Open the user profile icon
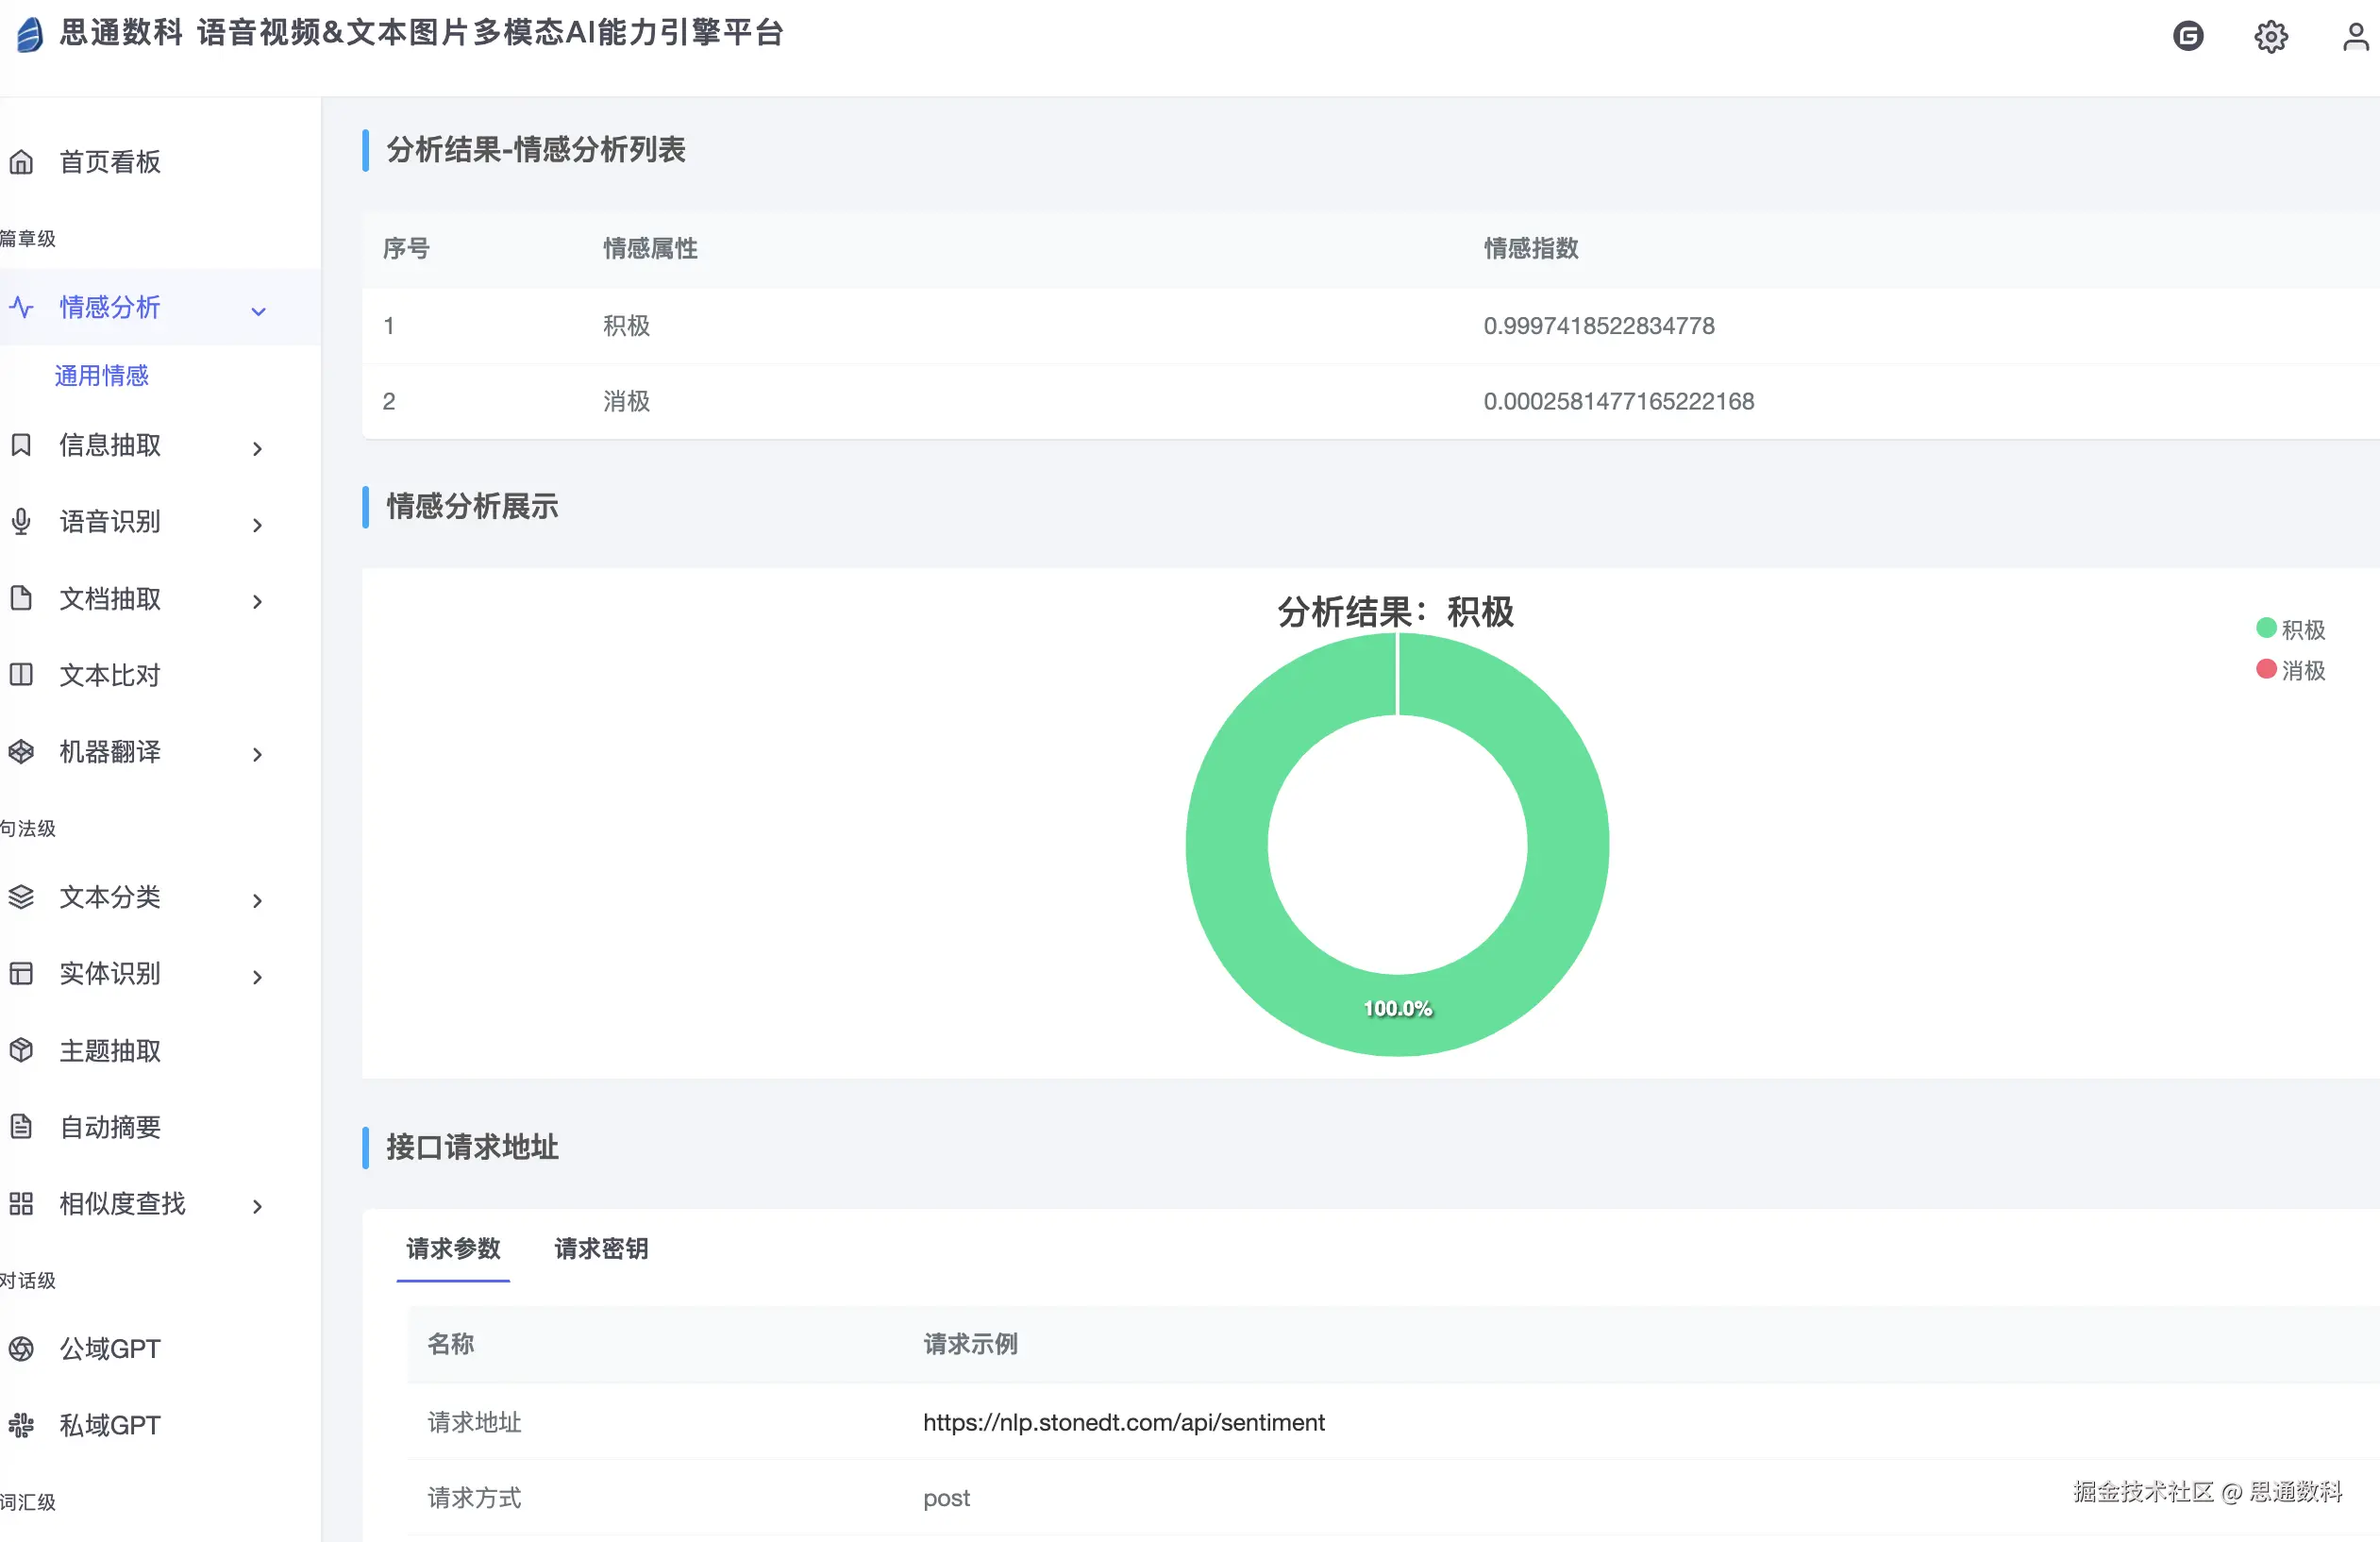2380x1542 pixels. [x=2355, y=37]
